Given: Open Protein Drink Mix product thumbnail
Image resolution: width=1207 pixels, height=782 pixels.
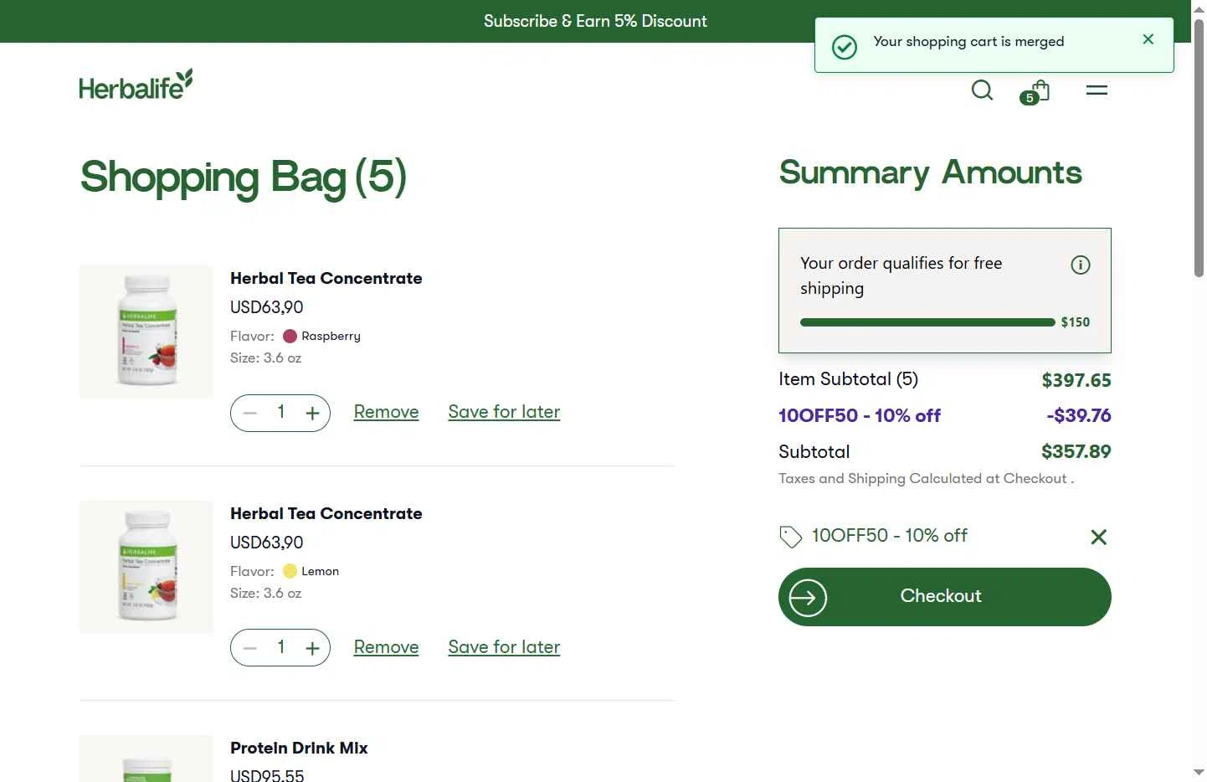Looking at the screenshot, I should [x=146, y=759].
